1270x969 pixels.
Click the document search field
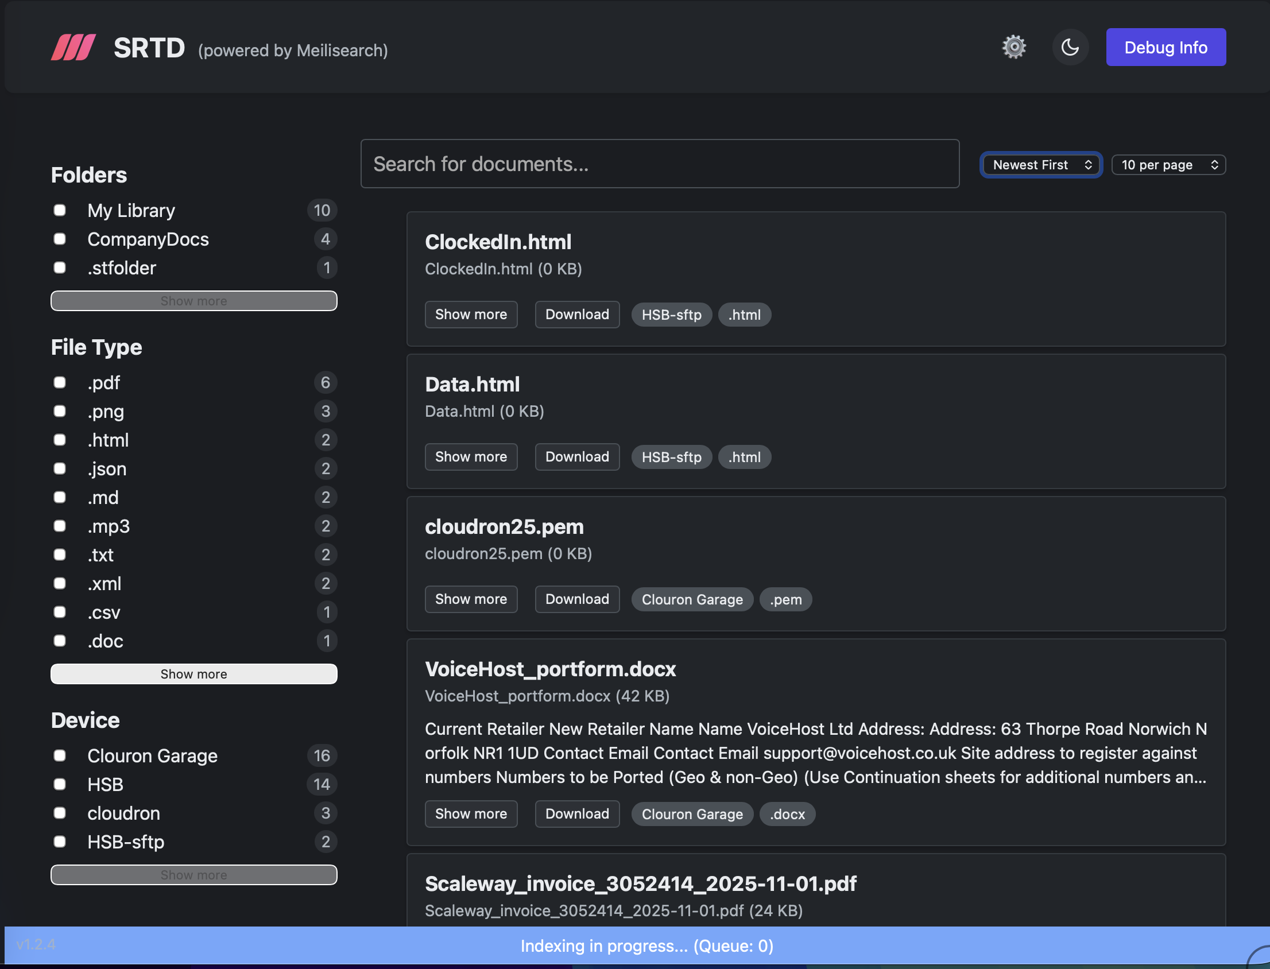[x=659, y=164]
